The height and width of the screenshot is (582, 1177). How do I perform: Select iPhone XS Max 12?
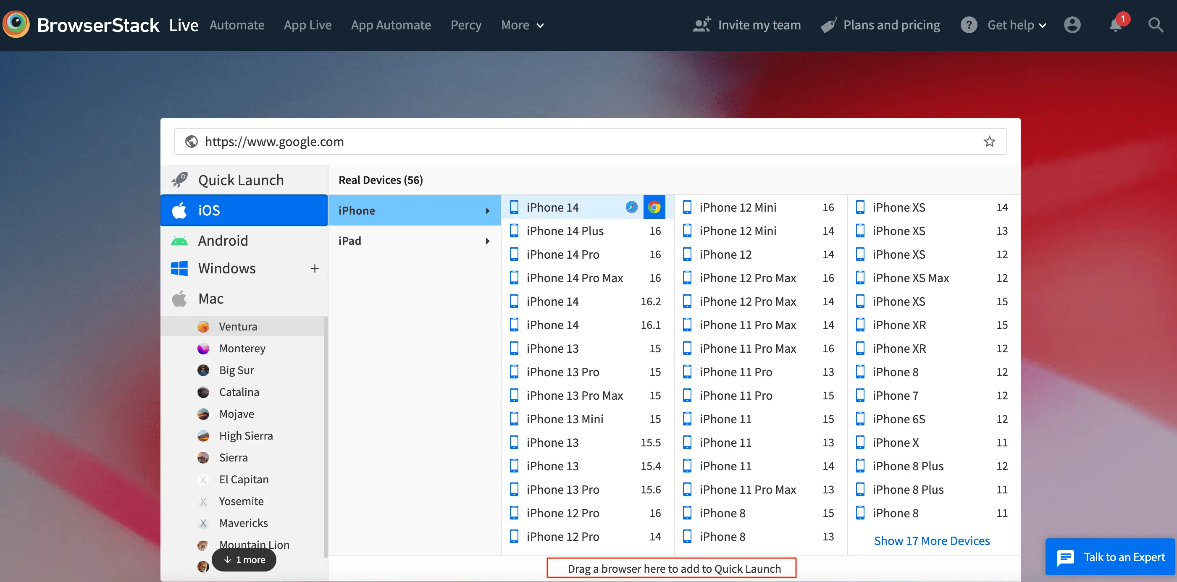tap(933, 278)
